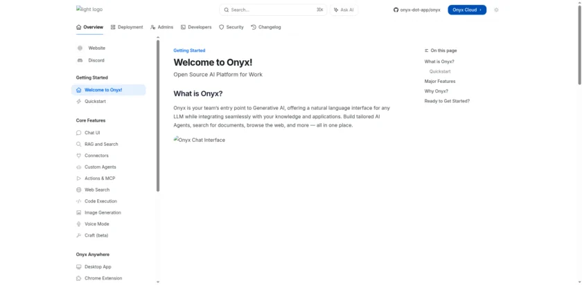This screenshot has width=582, height=285.
Task: Toggle light/dark theme with sun icon
Action: [496, 10]
